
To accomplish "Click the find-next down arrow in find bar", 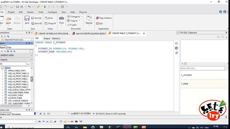I will (43, 121).
